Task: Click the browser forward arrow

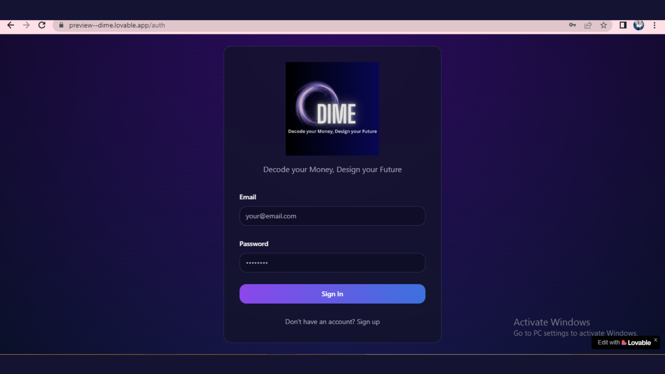Action: [x=26, y=25]
